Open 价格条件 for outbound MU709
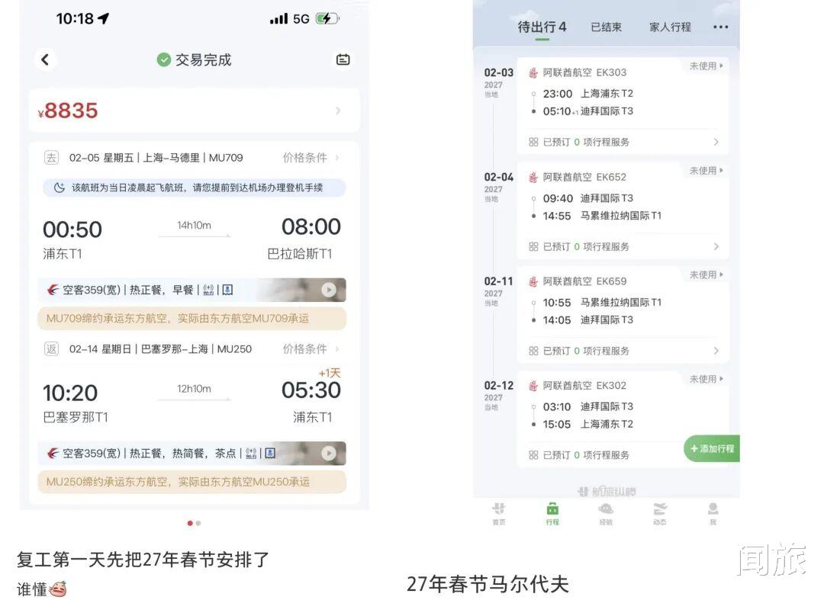 pyautogui.click(x=311, y=158)
